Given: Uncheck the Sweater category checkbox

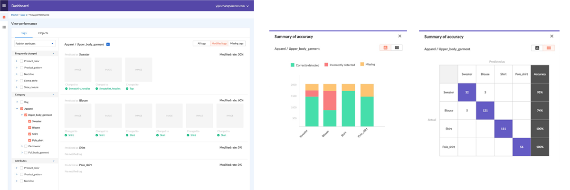Looking at the screenshot, I should 30,121.
